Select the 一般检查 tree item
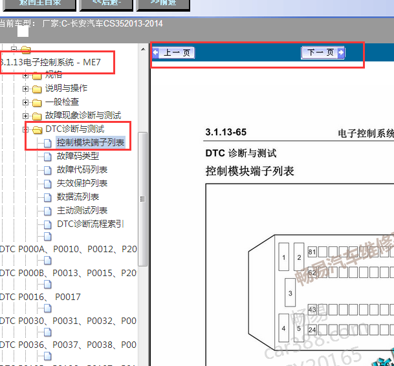The image size is (394, 366). [x=62, y=102]
